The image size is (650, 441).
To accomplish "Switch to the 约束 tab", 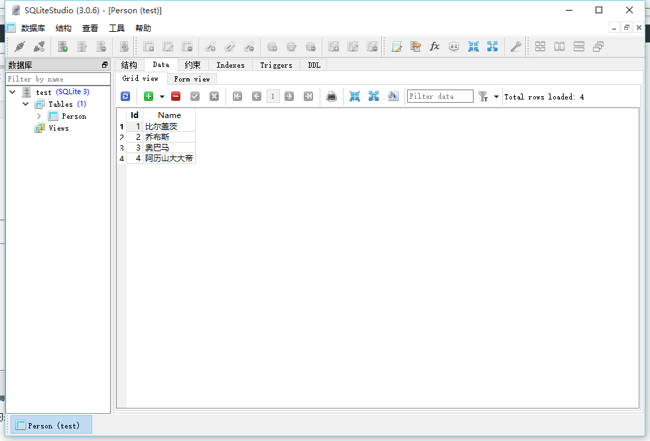I will (x=193, y=65).
